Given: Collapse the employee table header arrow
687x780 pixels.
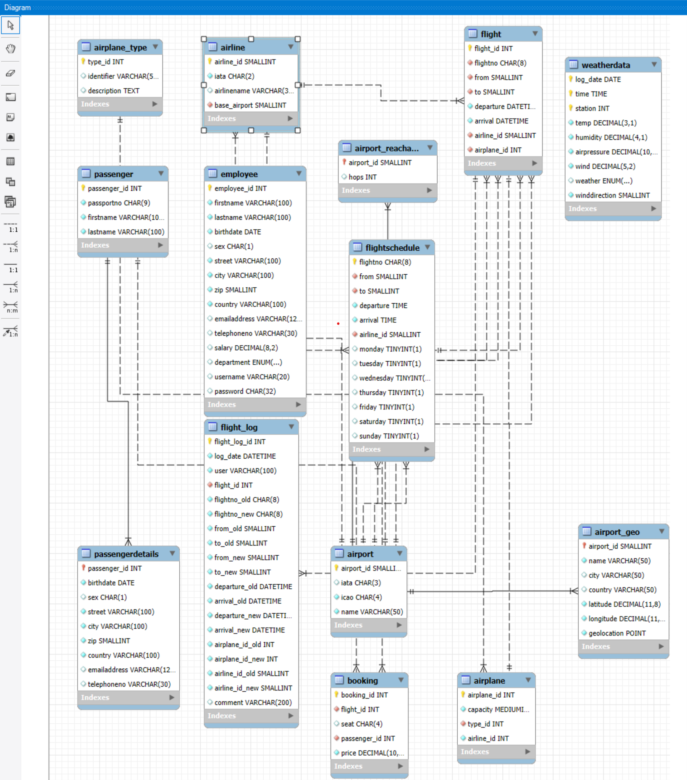Looking at the screenshot, I should (299, 173).
